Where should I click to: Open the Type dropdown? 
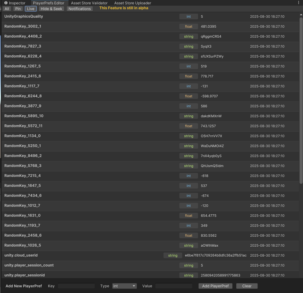124,286
